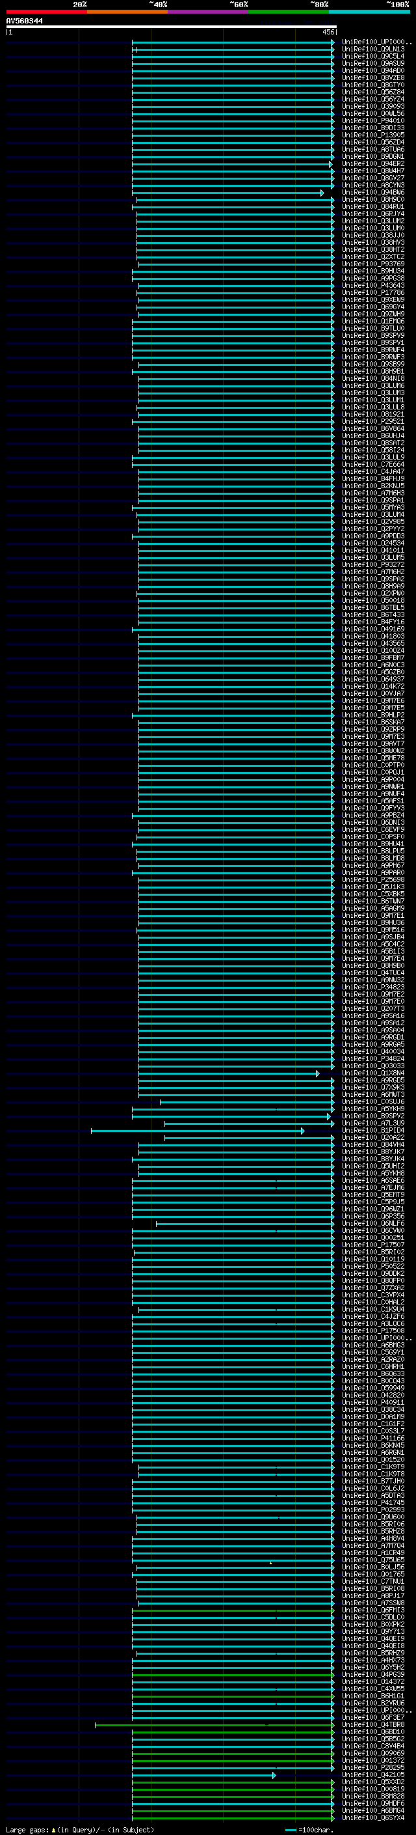Select the UniRef100_P41745 label

click(x=373, y=1503)
